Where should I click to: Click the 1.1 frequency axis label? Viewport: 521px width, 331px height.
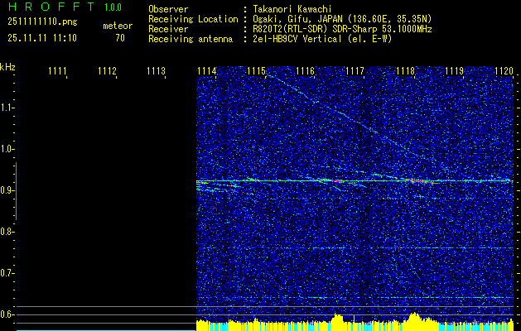(x=7, y=108)
